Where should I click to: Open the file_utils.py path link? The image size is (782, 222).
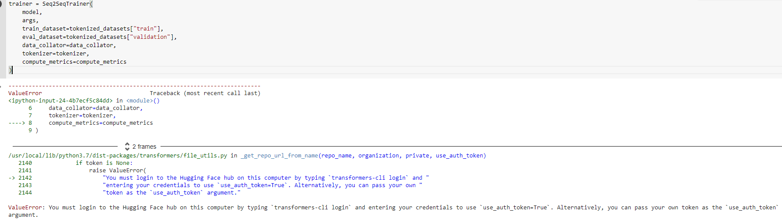pos(118,156)
